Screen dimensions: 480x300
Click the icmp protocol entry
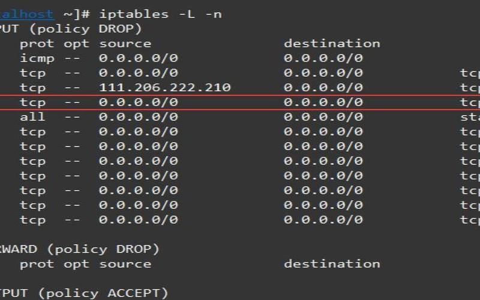tap(37, 58)
